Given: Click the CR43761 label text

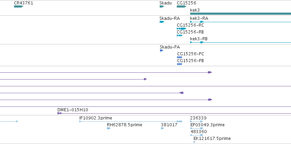Looking at the screenshot, I should pyautogui.click(x=24, y=3).
